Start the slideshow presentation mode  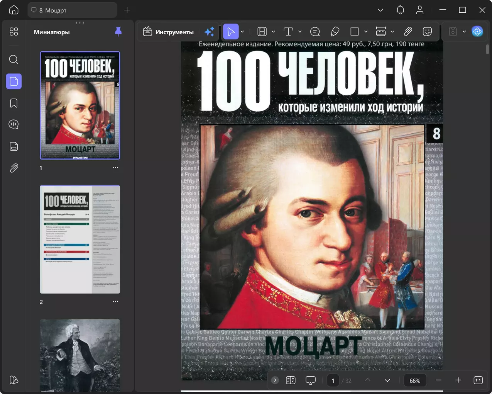tap(310, 380)
